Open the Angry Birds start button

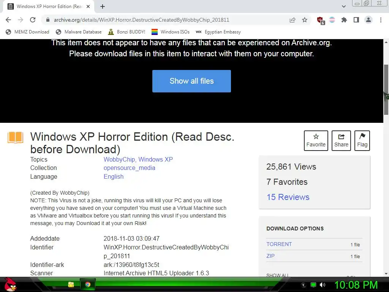[x=10, y=284]
